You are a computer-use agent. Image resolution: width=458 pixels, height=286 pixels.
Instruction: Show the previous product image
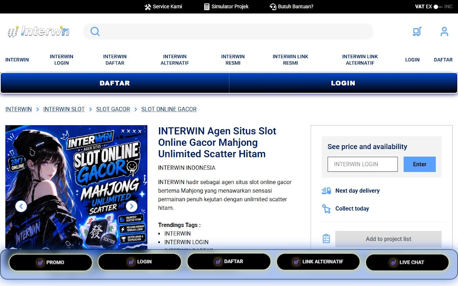21,206
